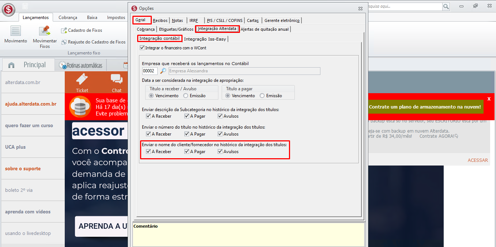Viewport: 496px width, 247px height.
Task: Open the Chat icon
Action: 117,83
